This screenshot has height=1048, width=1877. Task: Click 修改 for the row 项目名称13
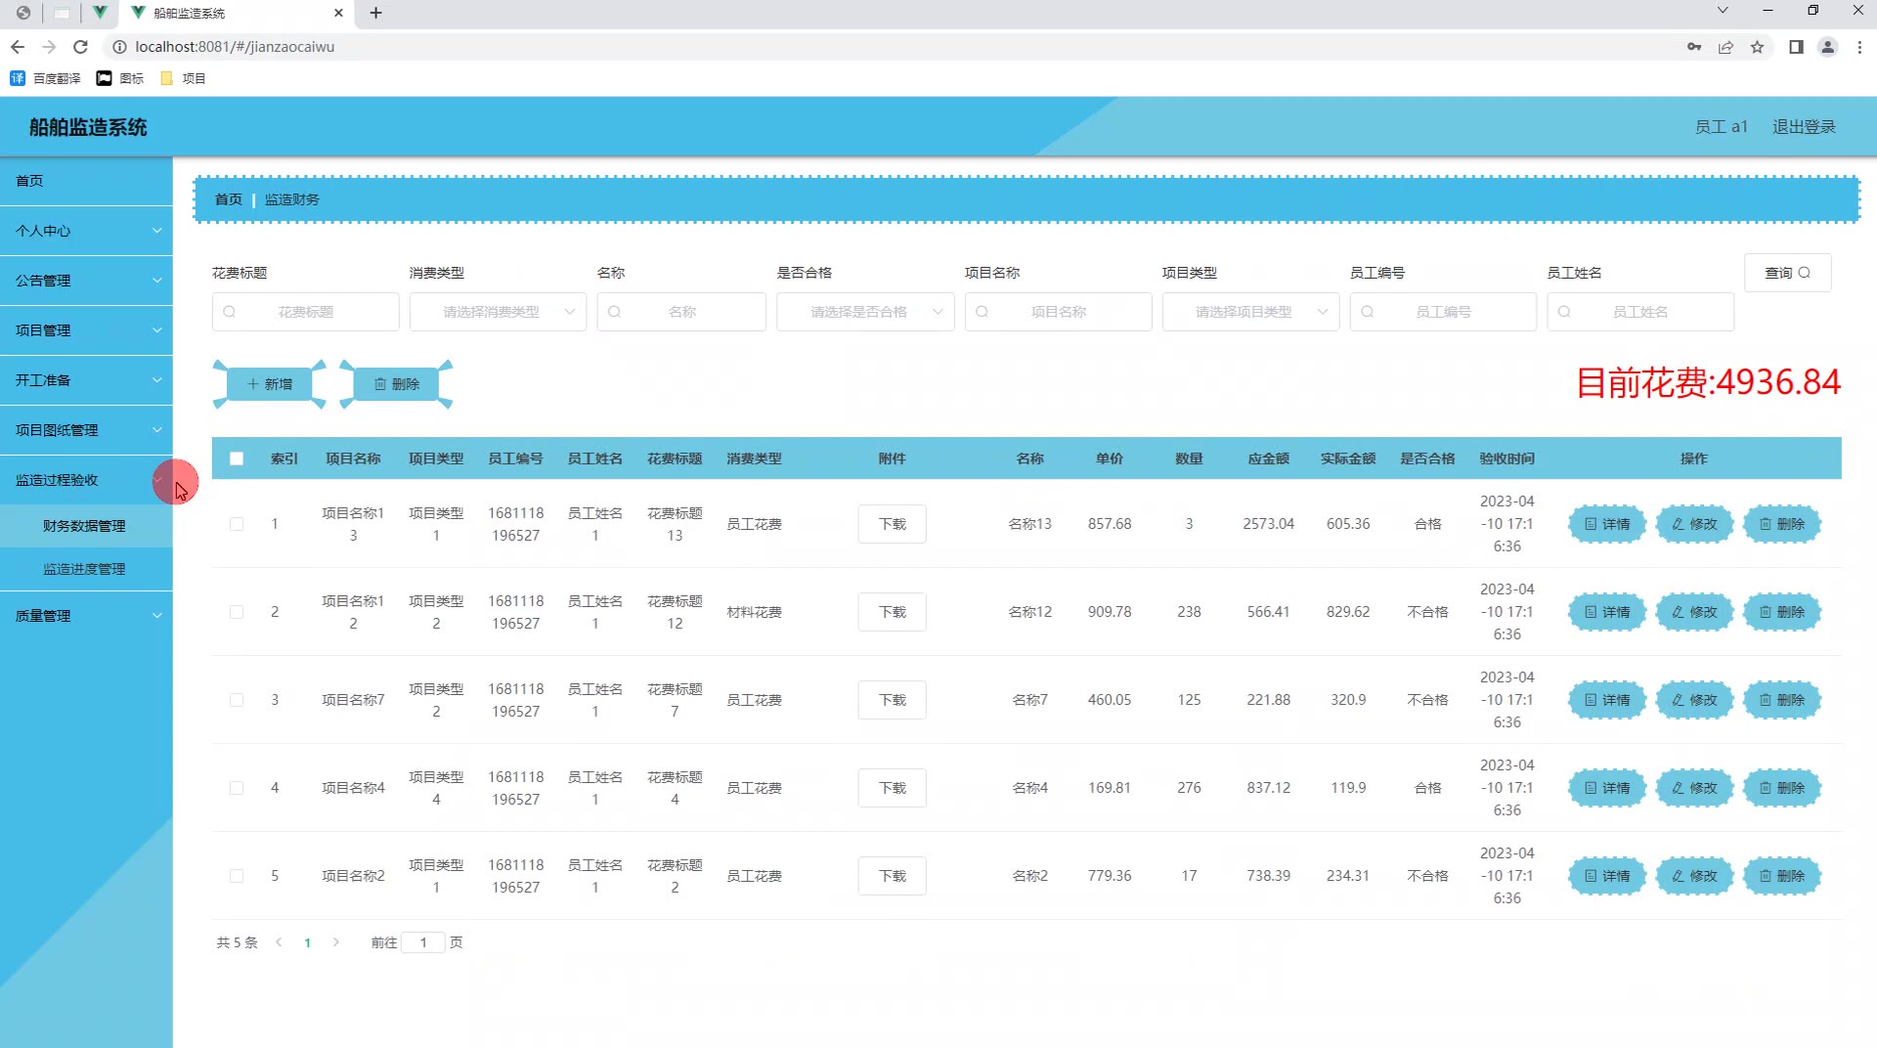tap(1694, 524)
